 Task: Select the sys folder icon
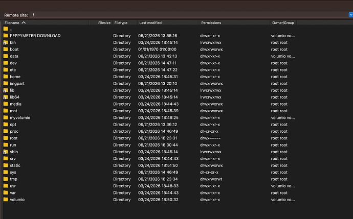click(6, 172)
